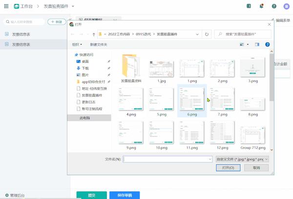
Task: Go up one folder level
Action: coord(94,34)
